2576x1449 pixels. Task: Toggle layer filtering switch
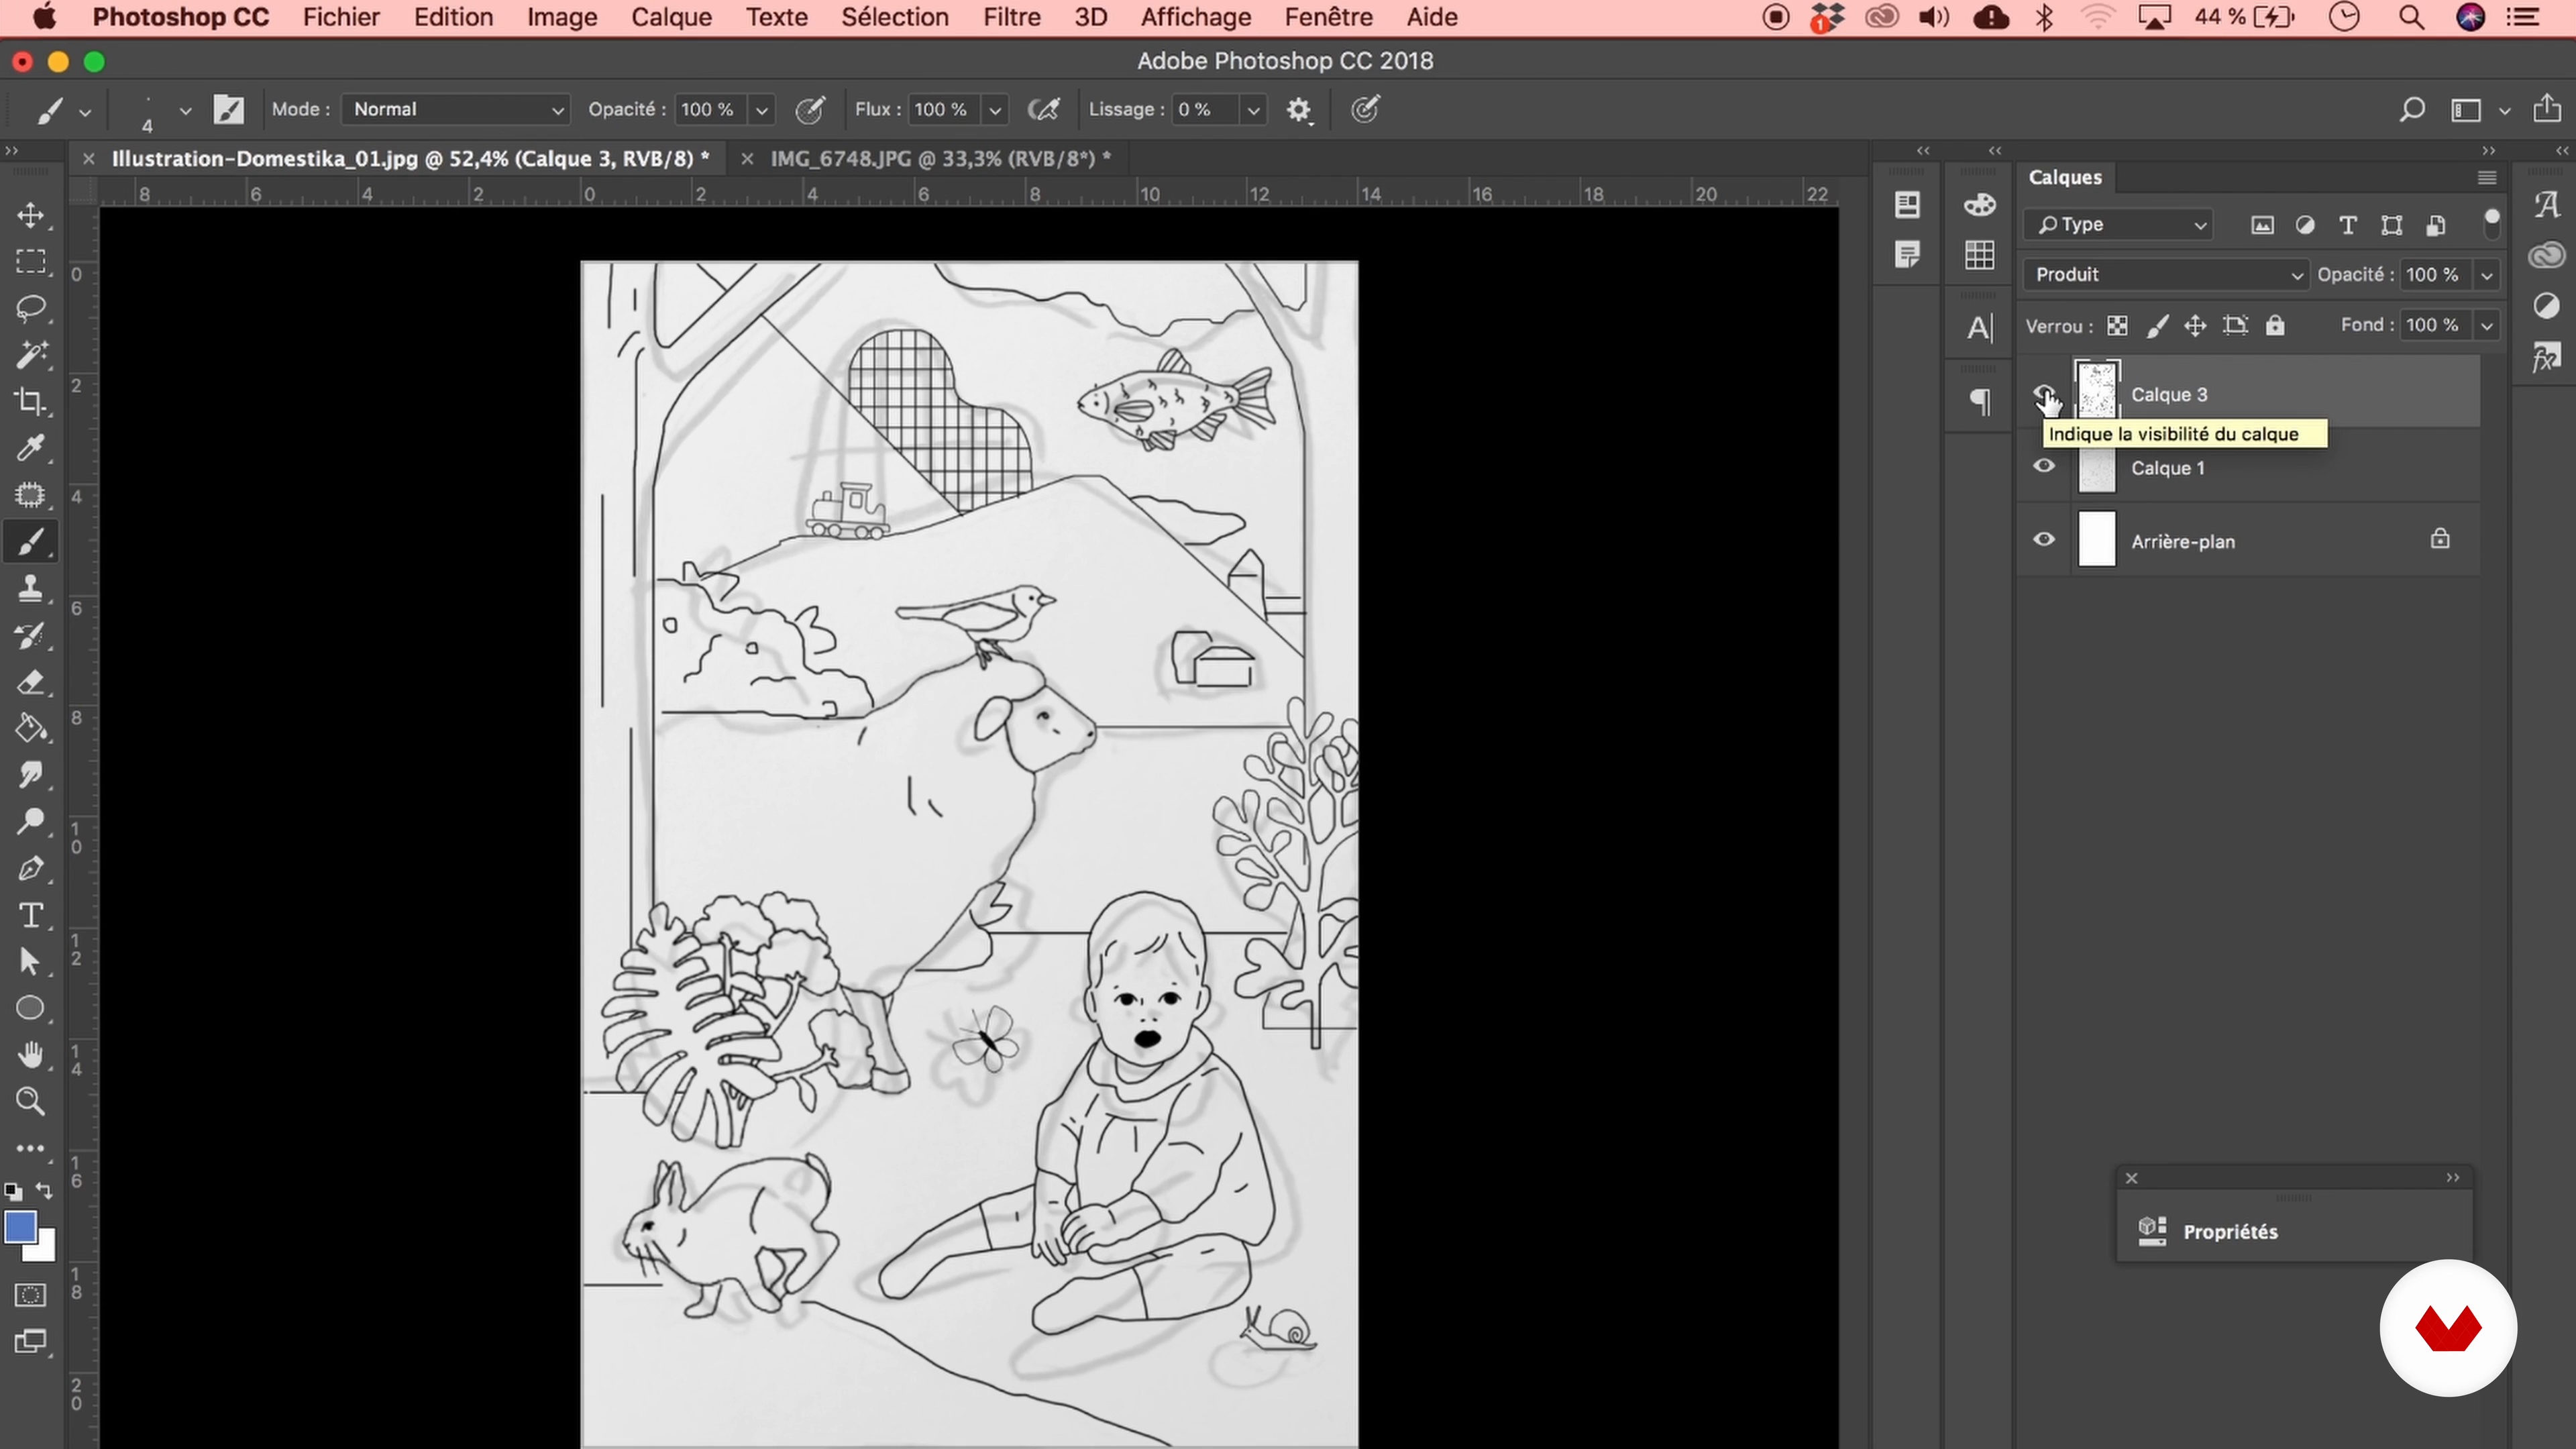[x=2491, y=224]
